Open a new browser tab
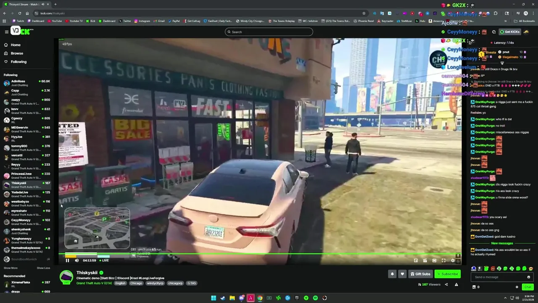The image size is (538, 303). point(55,4)
